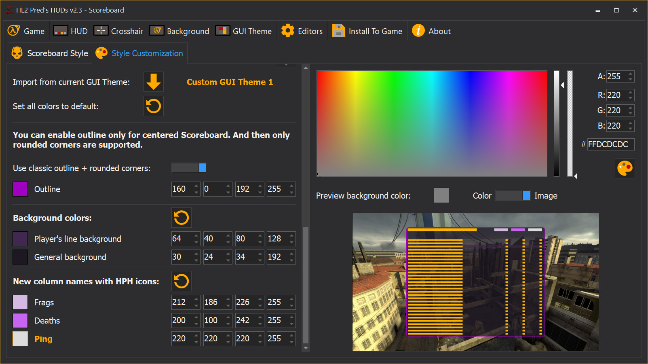Select the purple Outline color swatch
648x364 pixels.
pos(20,189)
